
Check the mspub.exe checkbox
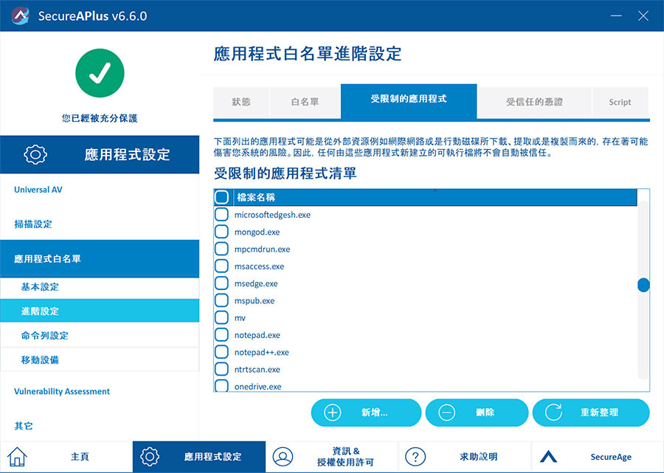tap(221, 300)
